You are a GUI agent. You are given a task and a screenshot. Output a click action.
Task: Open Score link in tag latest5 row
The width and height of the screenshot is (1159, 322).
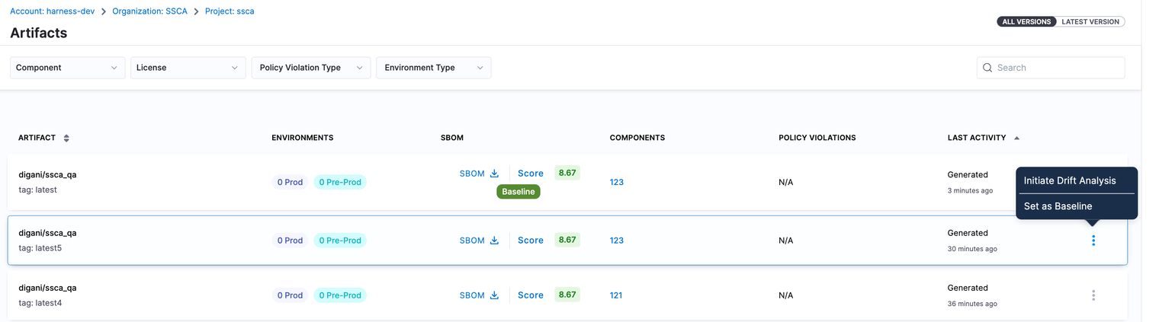pos(531,241)
